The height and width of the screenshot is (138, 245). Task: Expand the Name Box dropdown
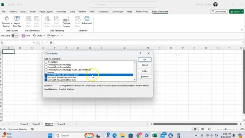[34, 43]
